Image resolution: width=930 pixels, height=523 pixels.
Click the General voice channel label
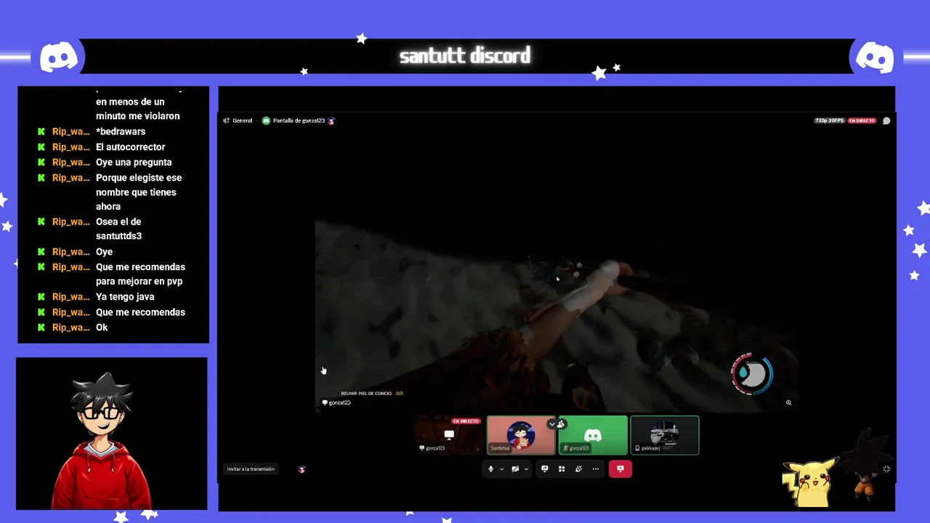tap(243, 121)
